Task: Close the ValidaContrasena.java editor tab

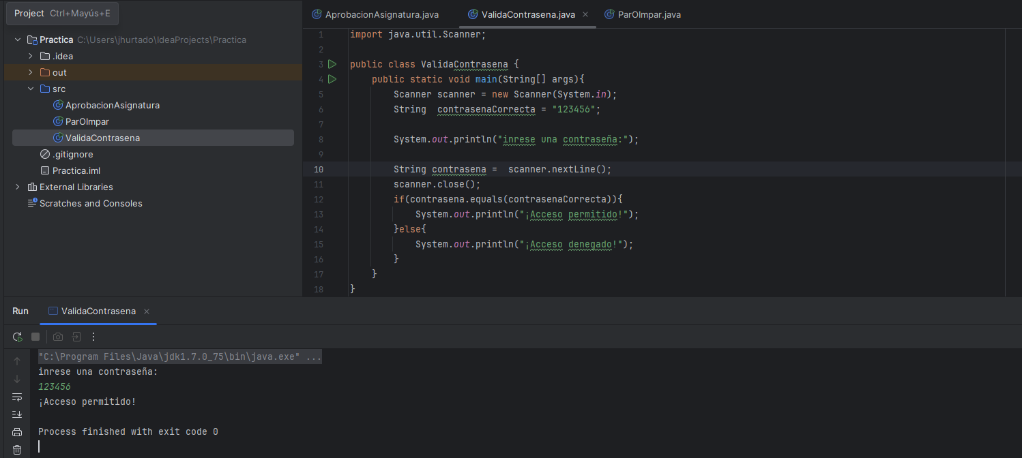Action: (585, 14)
